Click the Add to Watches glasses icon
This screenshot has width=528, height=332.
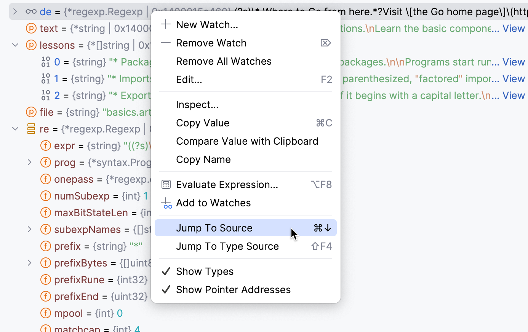[x=166, y=203]
